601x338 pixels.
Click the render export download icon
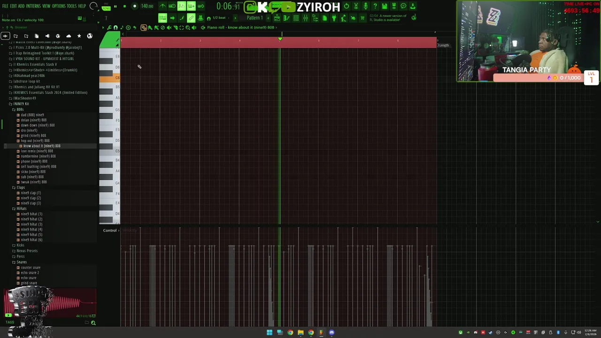click(413, 6)
